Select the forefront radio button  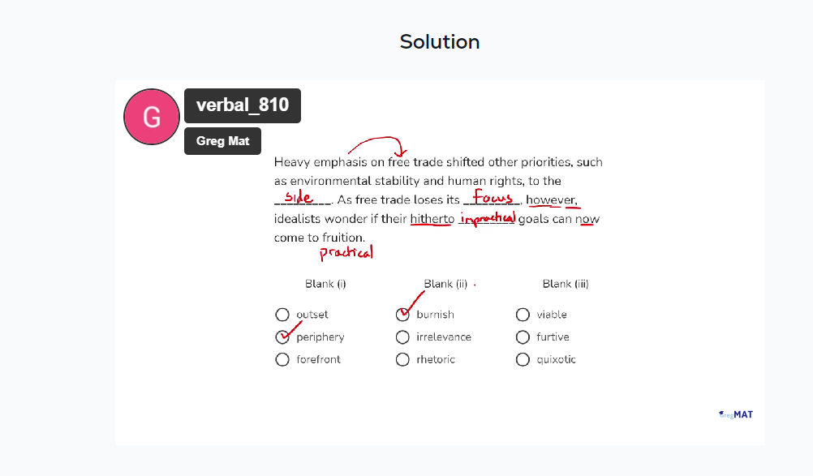tap(282, 359)
